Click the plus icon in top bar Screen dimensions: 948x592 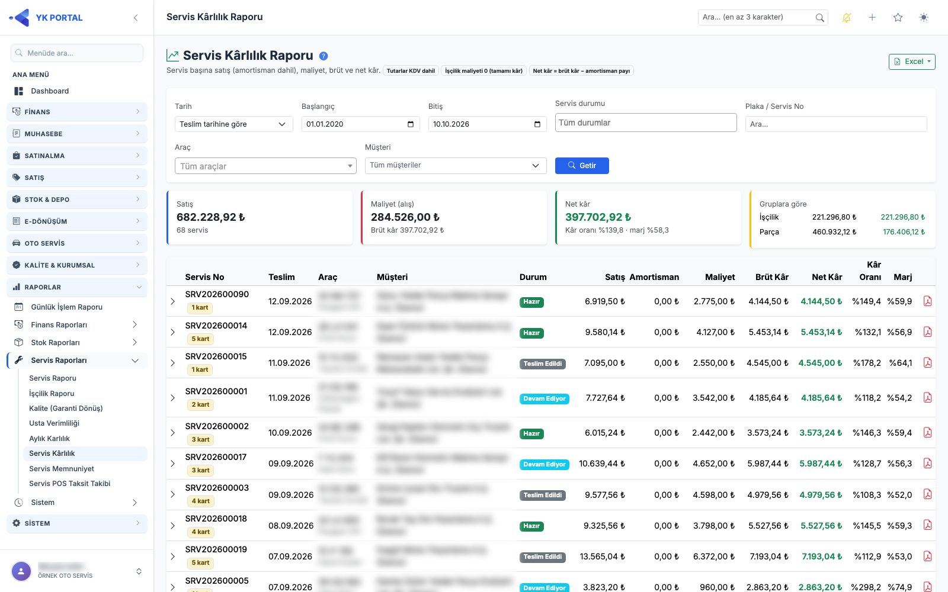point(872,18)
